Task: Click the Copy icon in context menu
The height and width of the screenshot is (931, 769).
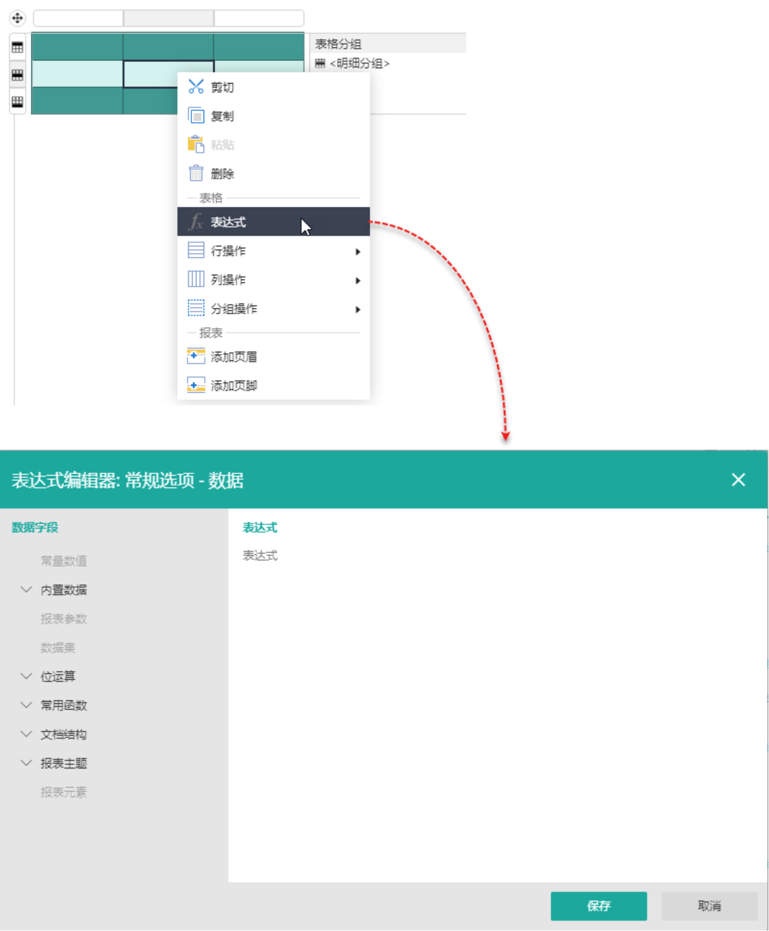Action: pyautogui.click(x=196, y=116)
